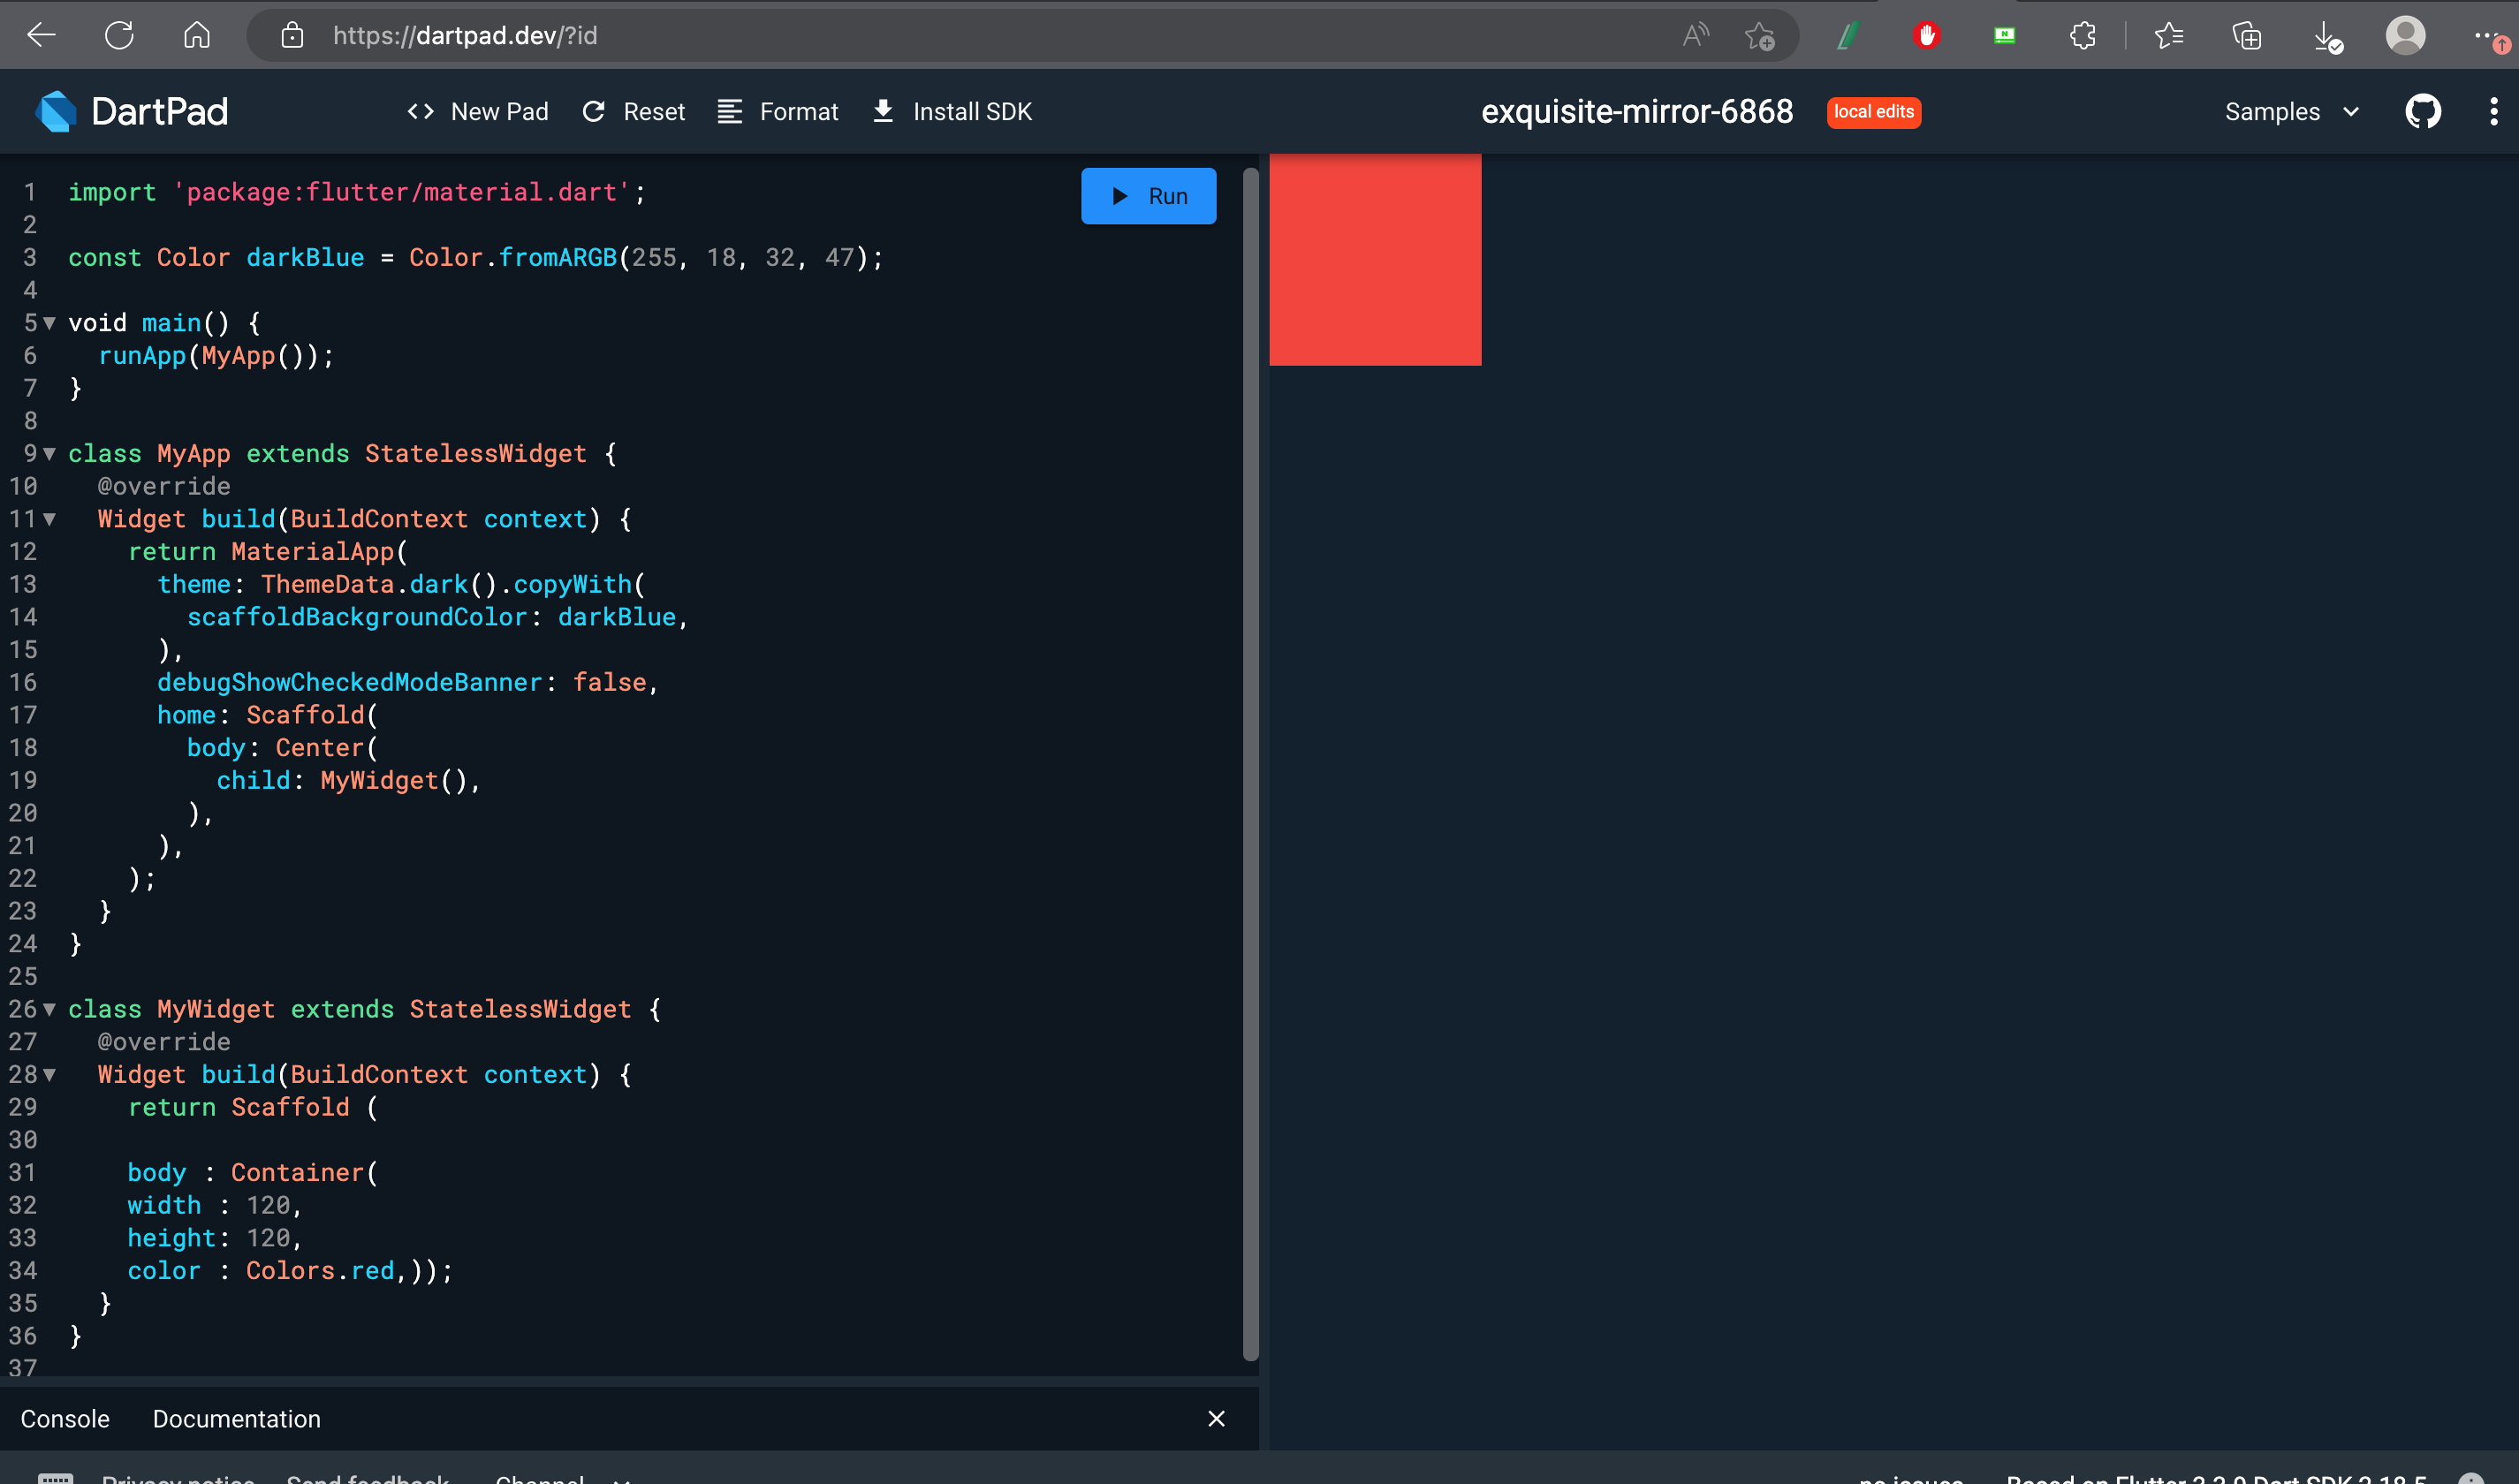Click Reset to revert edits
Image resolution: width=2519 pixels, height=1484 pixels.
pos(634,111)
